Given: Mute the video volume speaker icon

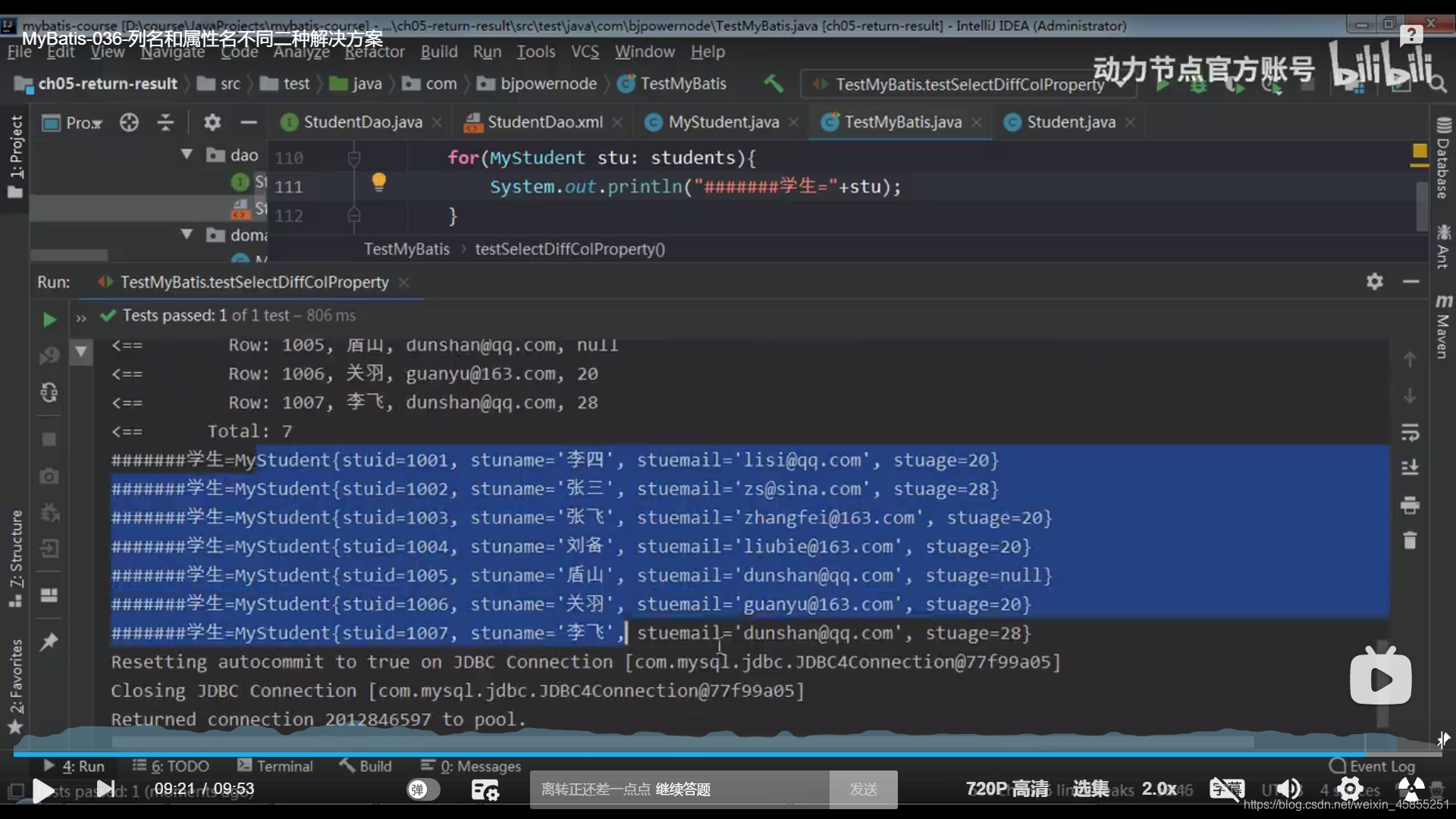Looking at the screenshot, I should (1288, 789).
